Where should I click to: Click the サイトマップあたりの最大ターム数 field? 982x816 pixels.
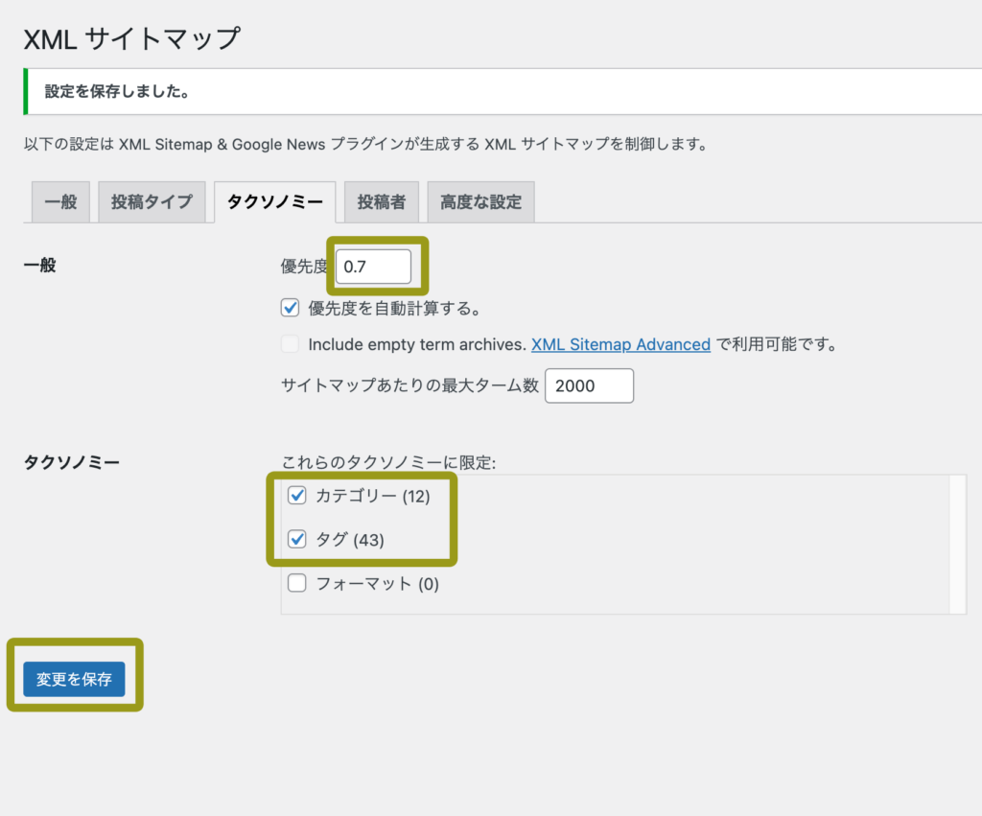[x=589, y=385]
